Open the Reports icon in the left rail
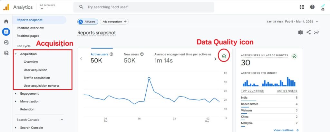 (x=6, y=32)
